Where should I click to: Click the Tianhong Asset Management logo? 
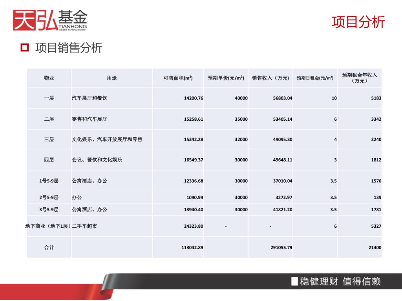click(50, 20)
